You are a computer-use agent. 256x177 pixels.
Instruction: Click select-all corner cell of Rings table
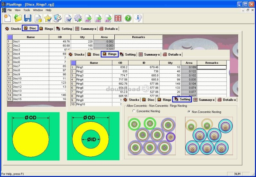coord(74,63)
